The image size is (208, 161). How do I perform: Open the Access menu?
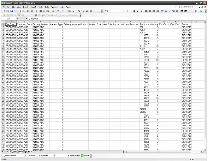[x=68, y=7]
